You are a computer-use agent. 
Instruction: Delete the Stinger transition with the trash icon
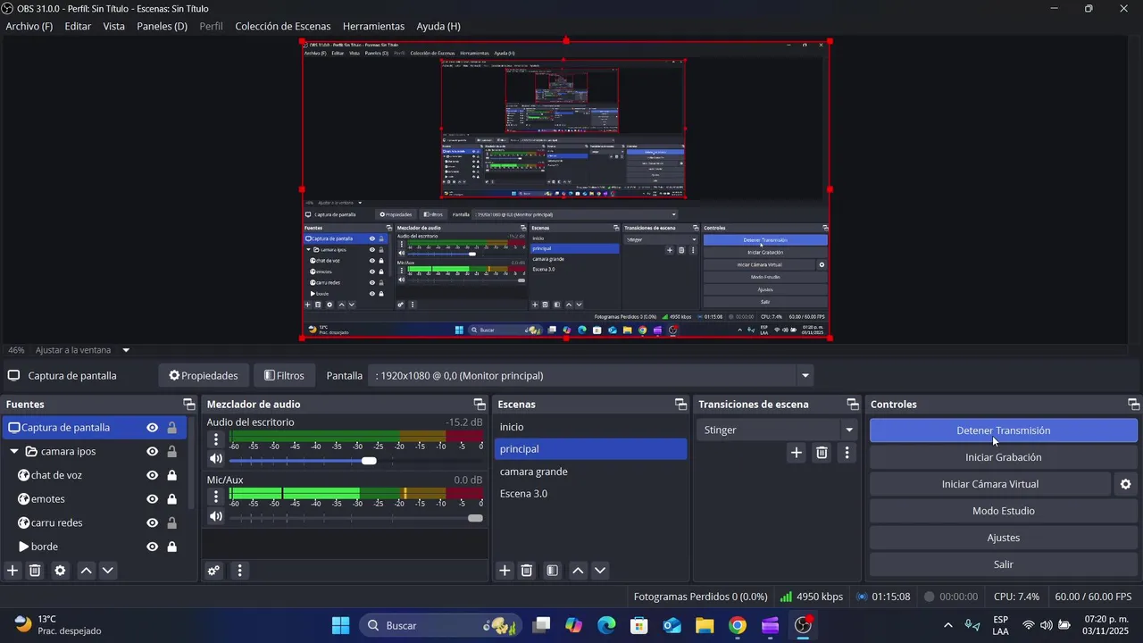tap(822, 453)
